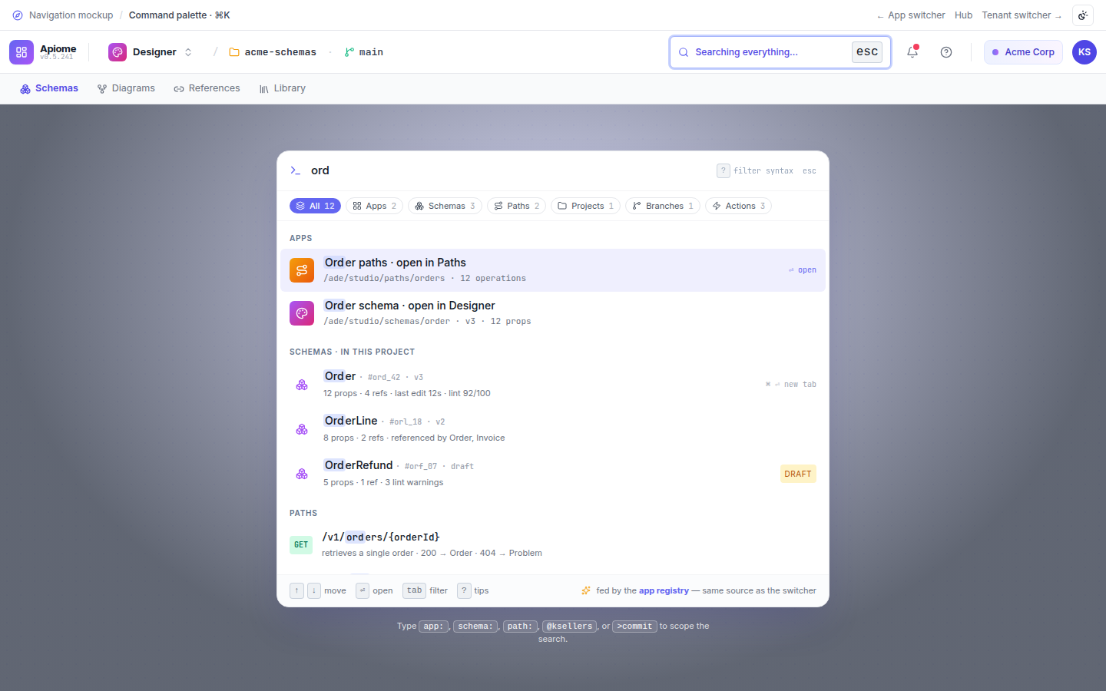The height and width of the screenshot is (691, 1106).
Task: Click the new tab hint on Order row
Action: 790,385
